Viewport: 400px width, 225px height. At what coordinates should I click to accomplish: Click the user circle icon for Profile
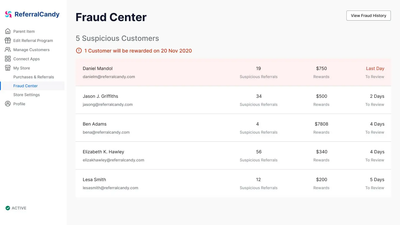coord(8,104)
